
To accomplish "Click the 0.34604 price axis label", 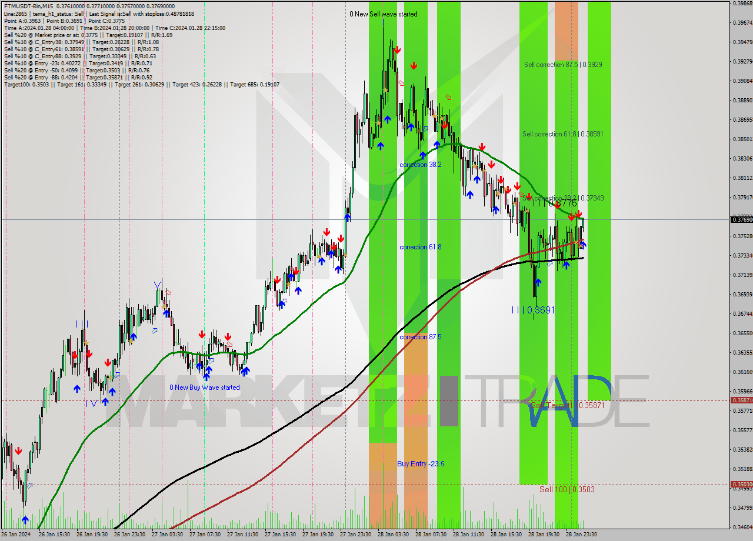I will (x=742, y=527).
